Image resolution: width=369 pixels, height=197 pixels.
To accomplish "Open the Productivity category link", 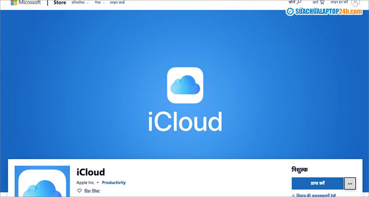I will click(x=114, y=182).
